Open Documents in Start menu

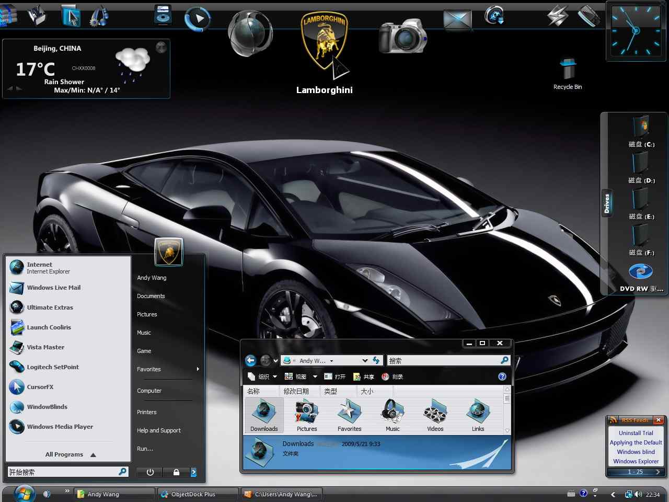tap(151, 296)
